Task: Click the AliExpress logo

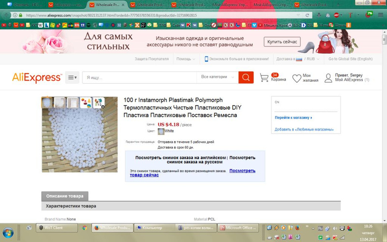Action: [x=37, y=77]
